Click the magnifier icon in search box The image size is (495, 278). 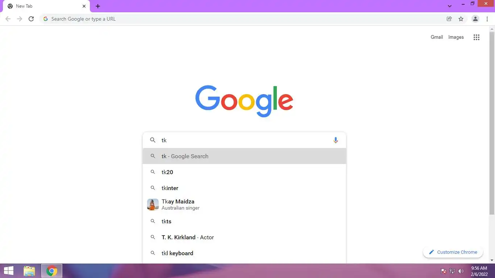[x=153, y=140]
